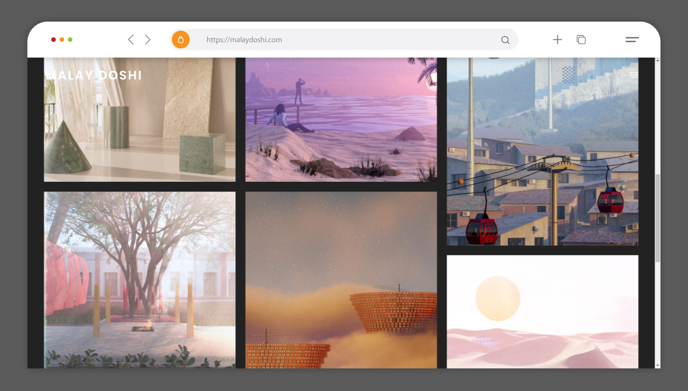Click the scrollbar down arrow
This screenshot has height=391, width=688.
(658, 365)
